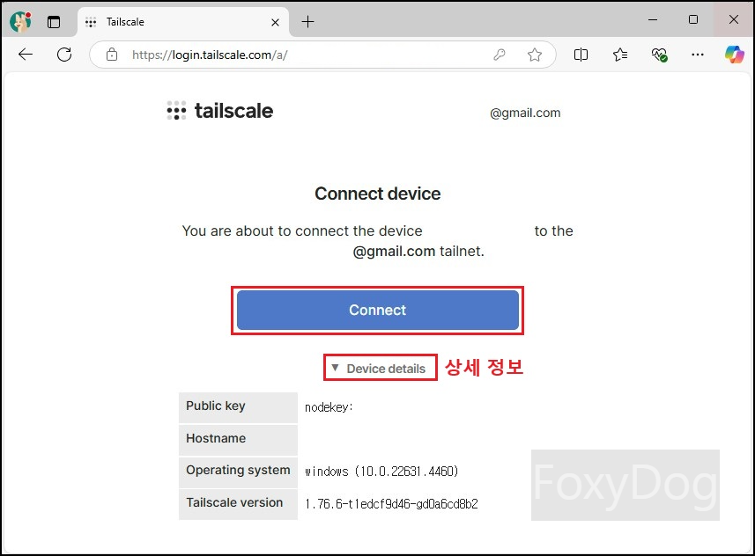Open the Copilot sidebar icon
Image resolution: width=755 pixels, height=556 pixels.
pos(735,55)
